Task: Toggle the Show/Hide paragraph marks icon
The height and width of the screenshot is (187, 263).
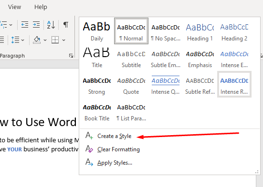Action: (x=66, y=25)
